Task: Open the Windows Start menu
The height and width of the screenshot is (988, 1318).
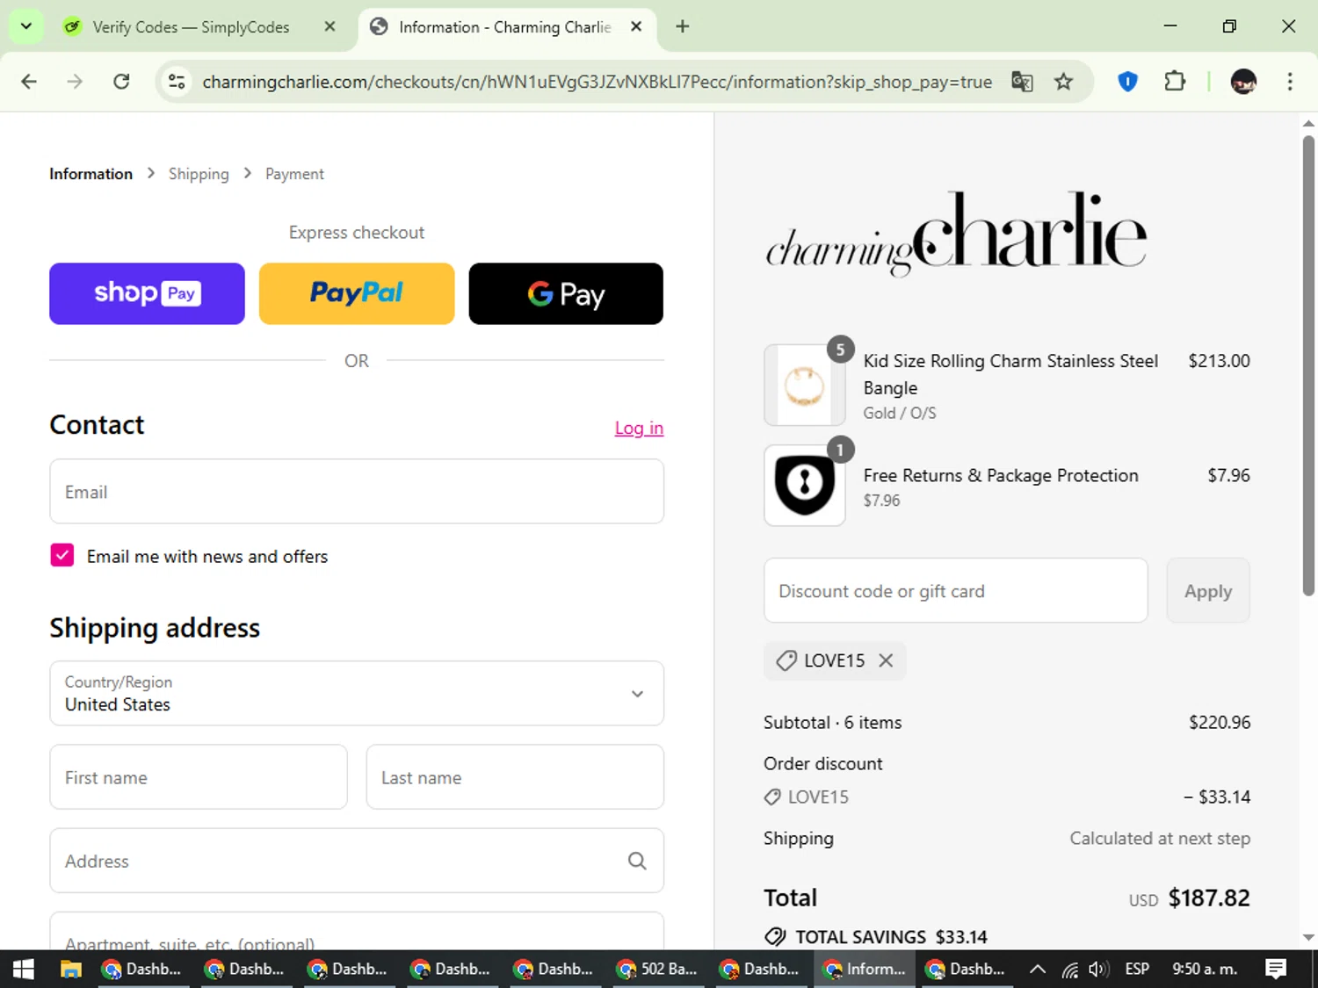Action: 24,969
